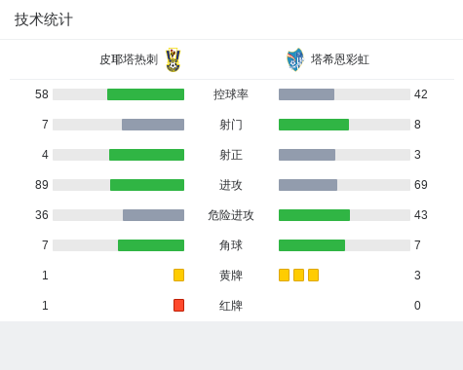Open the 塔希恩彩虹 team name link
This screenshot has height=370, width=463.
(340, 59)
